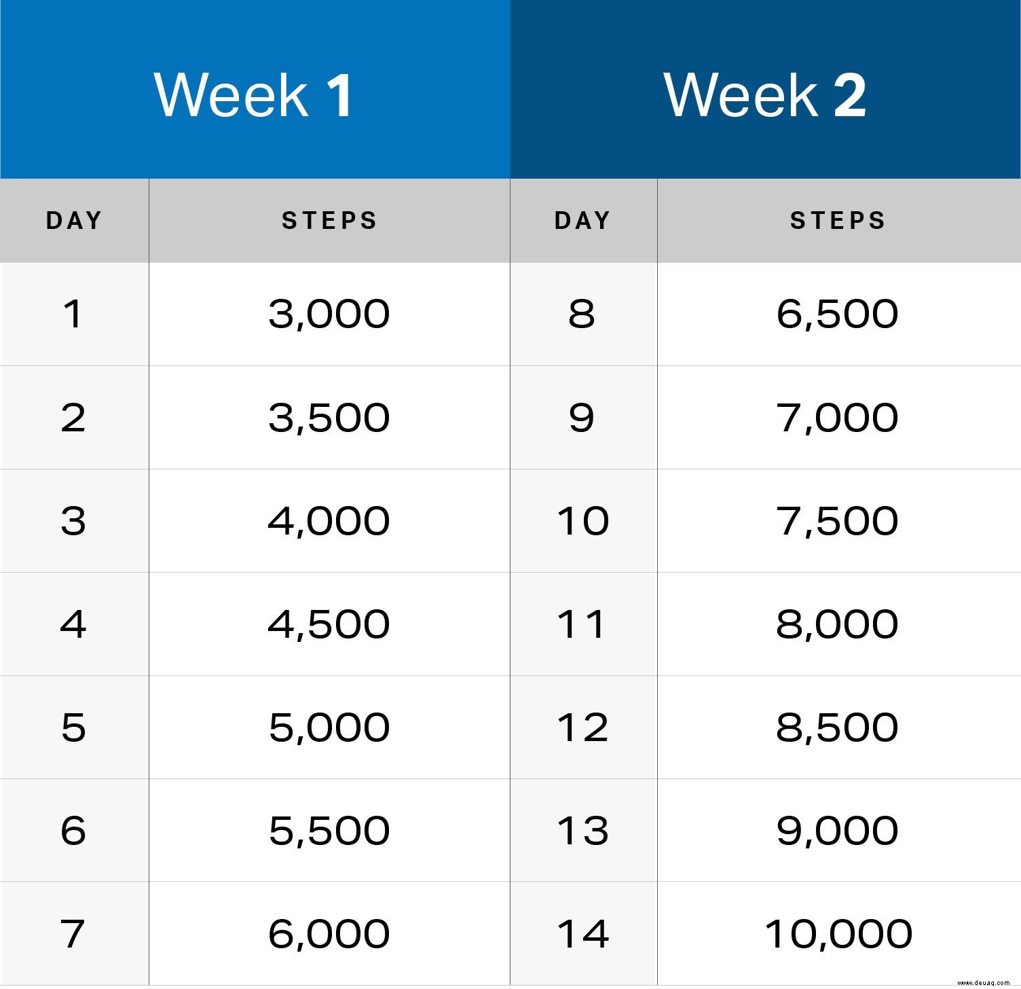
Task: Select day 14 cell
Action: (x=583, y=934)
